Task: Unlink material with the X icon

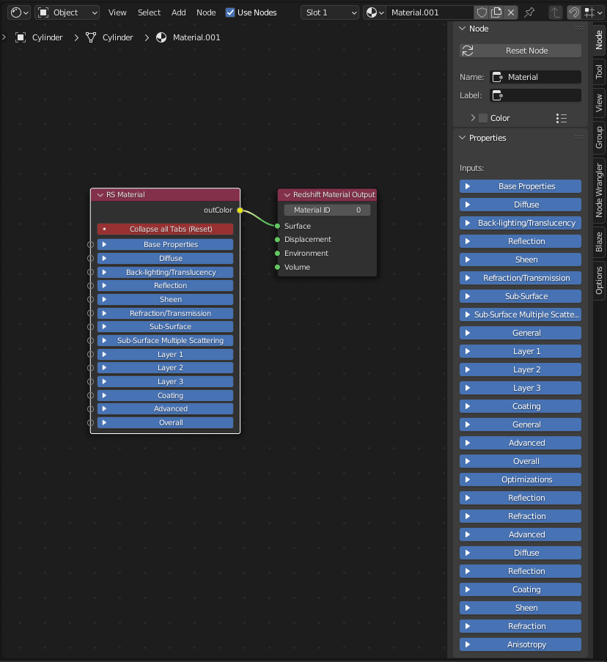Action: (x=511, y=12)
